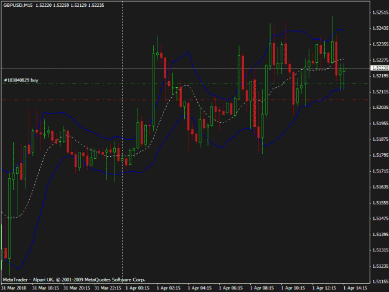Click price scale label 1.51395
The height and width of the screenshot is (292, 389).
coord(380,235)
